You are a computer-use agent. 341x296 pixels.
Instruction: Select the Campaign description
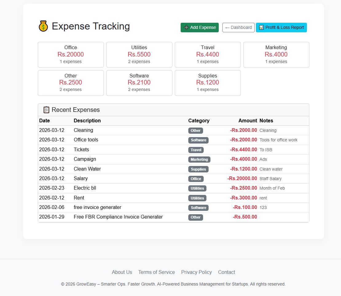pos(85,159)
